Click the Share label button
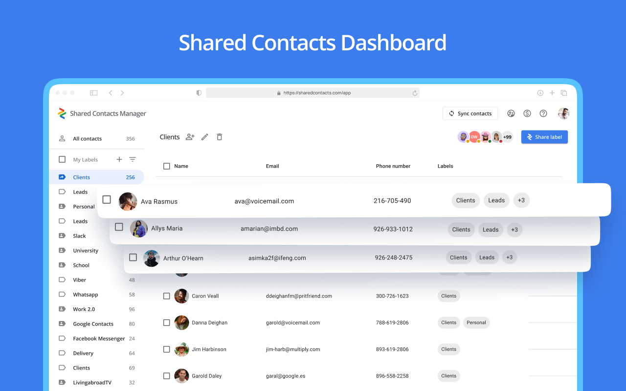Image resolution: width=626 pixels, height=391 pixels. 544,137
